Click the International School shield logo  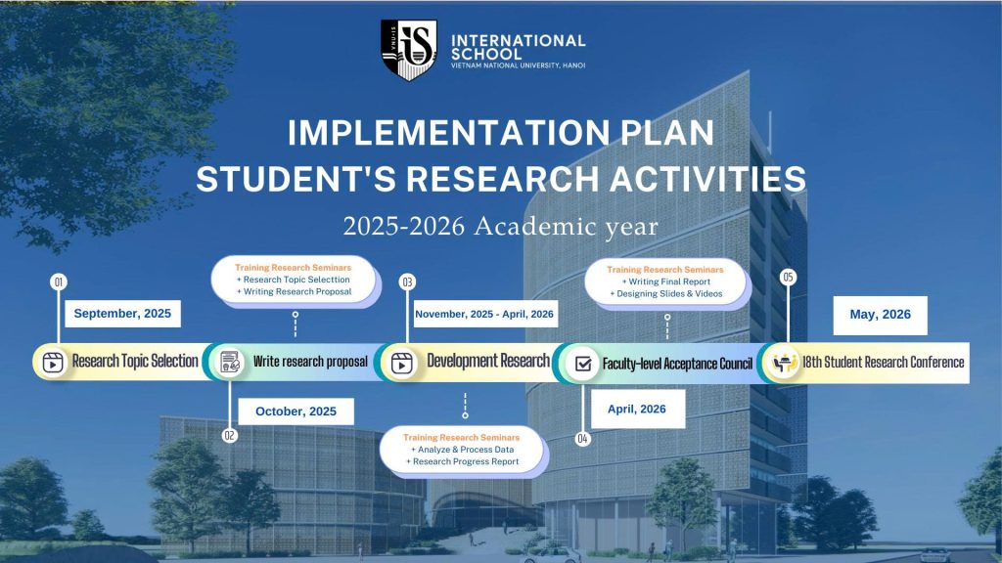click(x=408, y=50)
